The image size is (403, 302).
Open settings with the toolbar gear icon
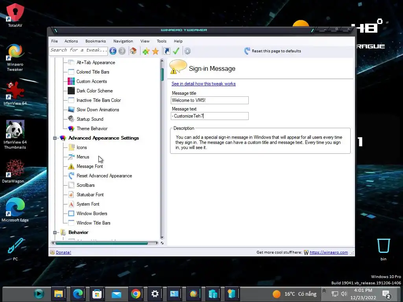pos(187,51)
